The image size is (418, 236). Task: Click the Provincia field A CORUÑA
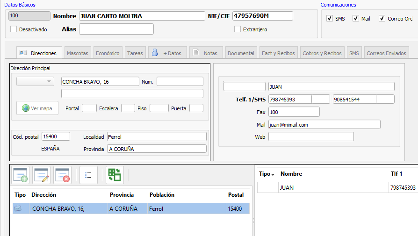tap(157, 149)
